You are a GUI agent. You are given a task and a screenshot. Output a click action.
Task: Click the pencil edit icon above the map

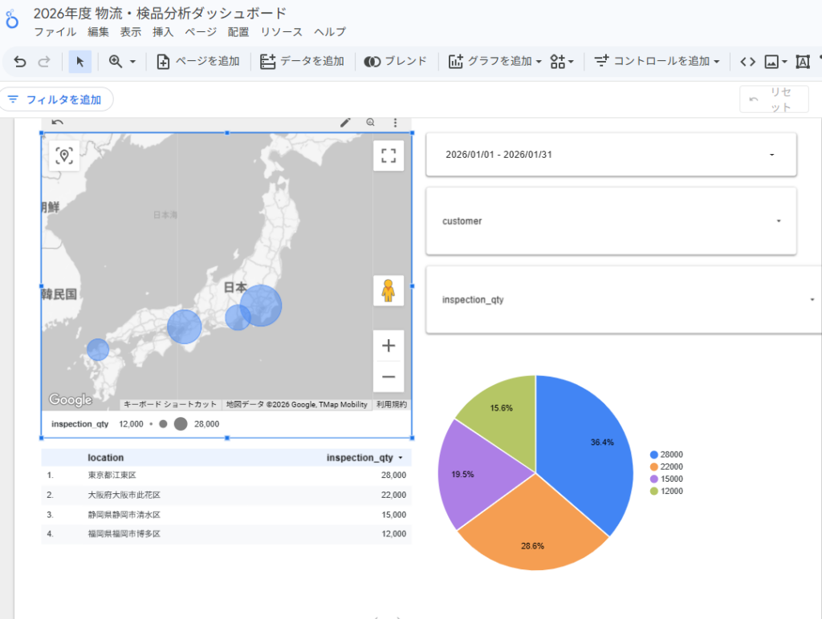click(x=345, y=123)
